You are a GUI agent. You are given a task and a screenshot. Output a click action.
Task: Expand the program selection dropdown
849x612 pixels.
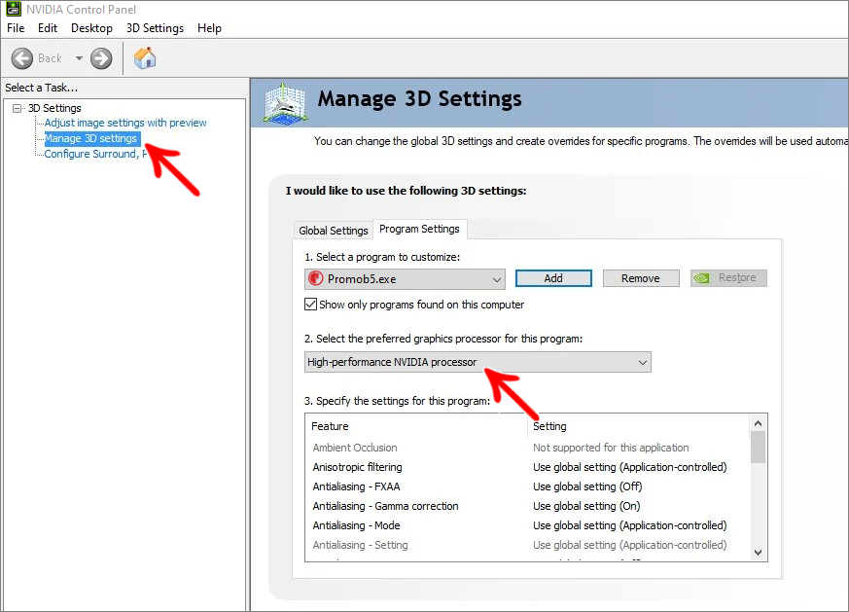(x=405, y=279)
